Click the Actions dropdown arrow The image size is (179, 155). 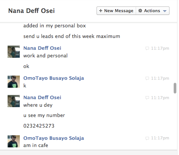[x=165, y=11]
